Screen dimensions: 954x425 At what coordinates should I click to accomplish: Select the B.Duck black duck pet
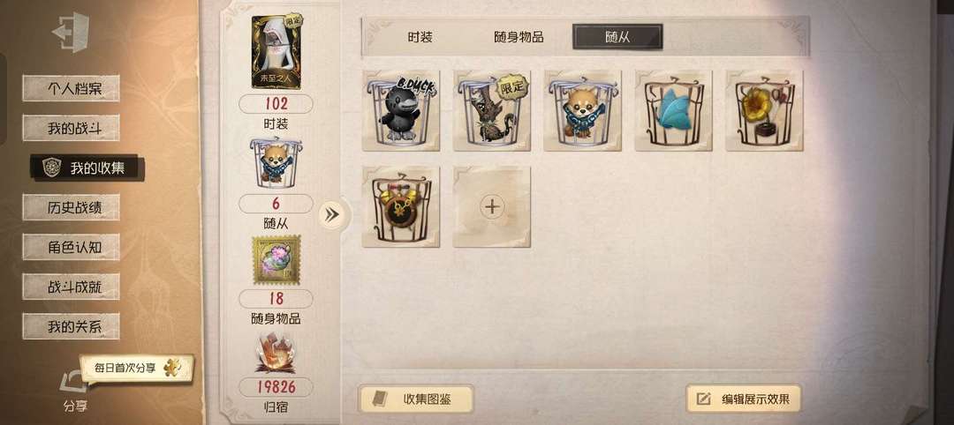pyautogui.click(x=400, y=110)
